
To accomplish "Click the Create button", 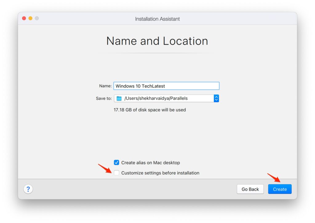I will [x=280, y=189].
